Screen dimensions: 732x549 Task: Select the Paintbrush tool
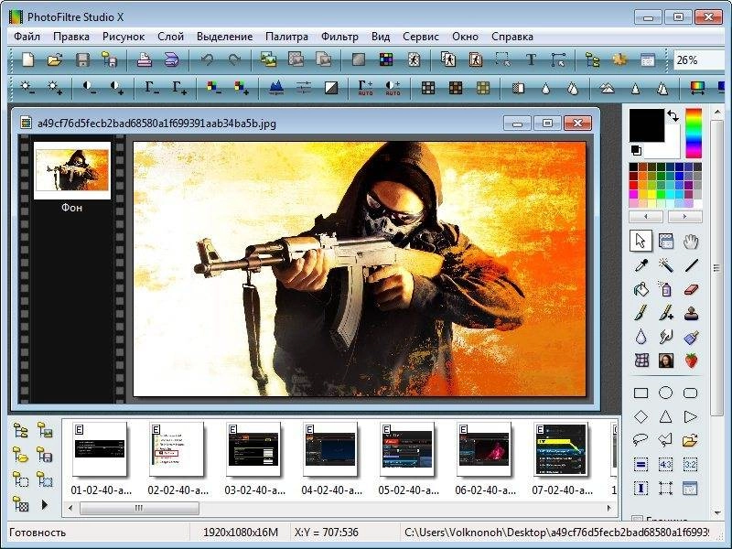[x=641, y=313]
